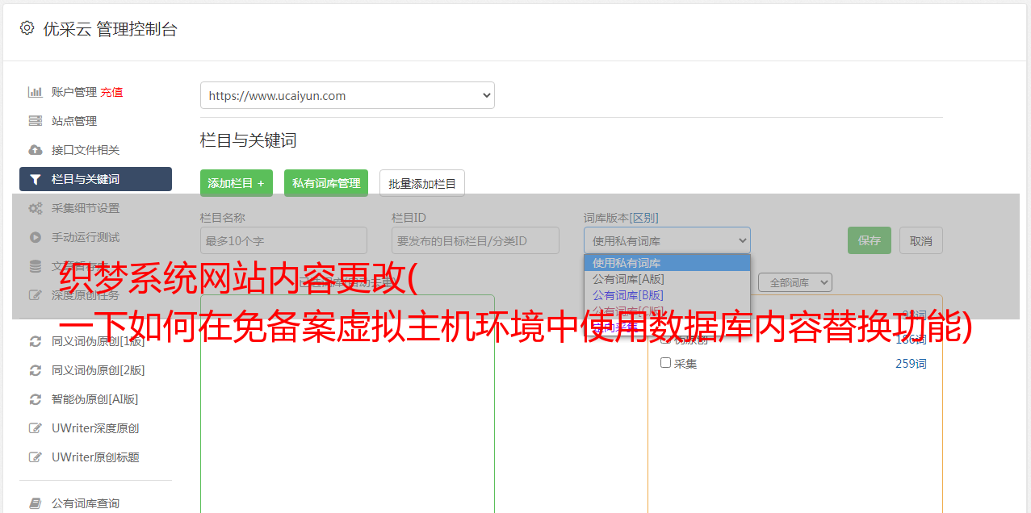Click the filter funnel icon for 栏目与关键词
Viewport: 1031px width, 513px height.
coord(36,179)
